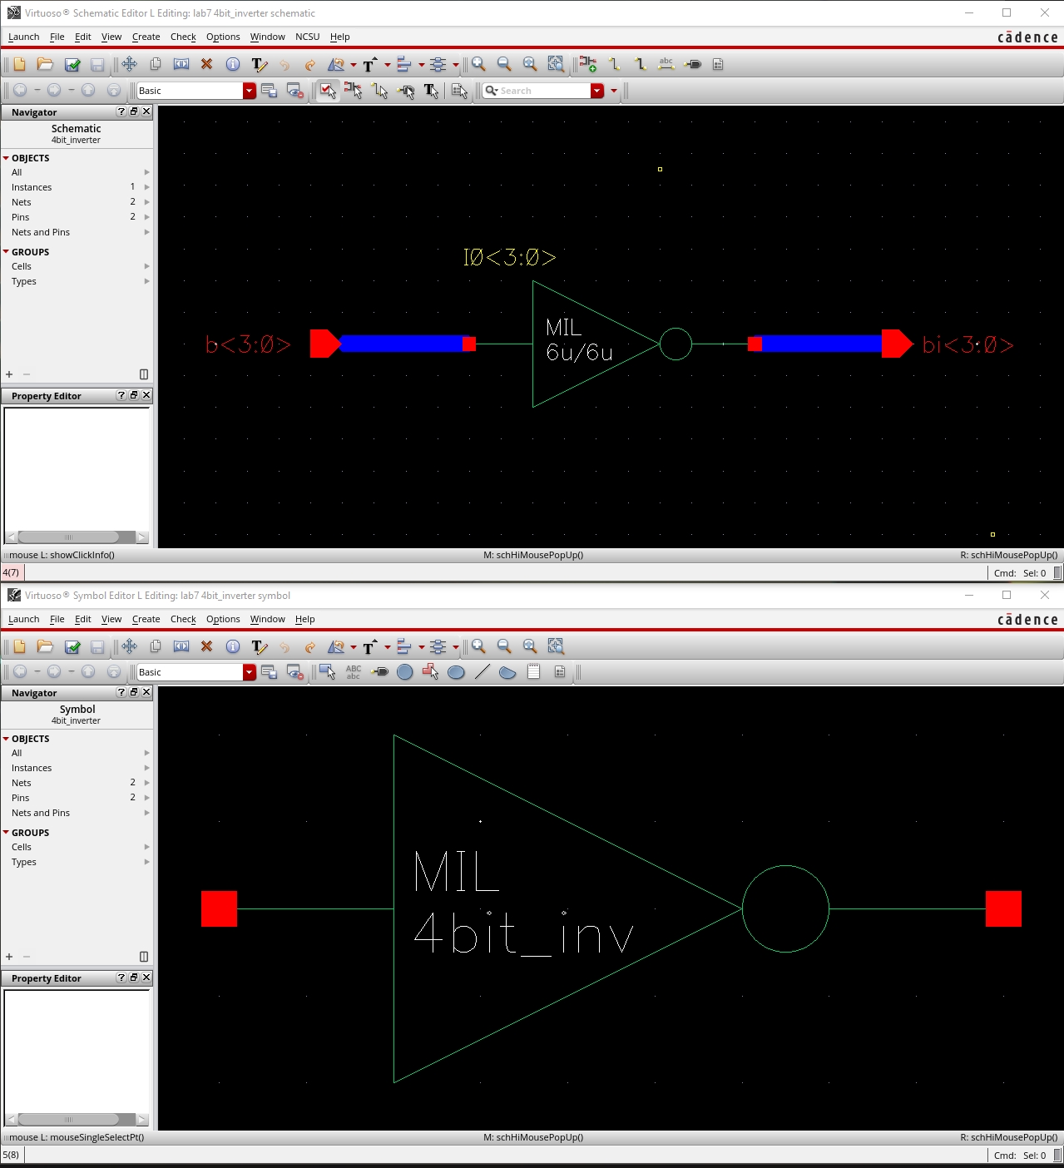Click Create Wire Name abc icon
The image size is (1064, 1168).
pyautogui.click(x=666, y=64)
